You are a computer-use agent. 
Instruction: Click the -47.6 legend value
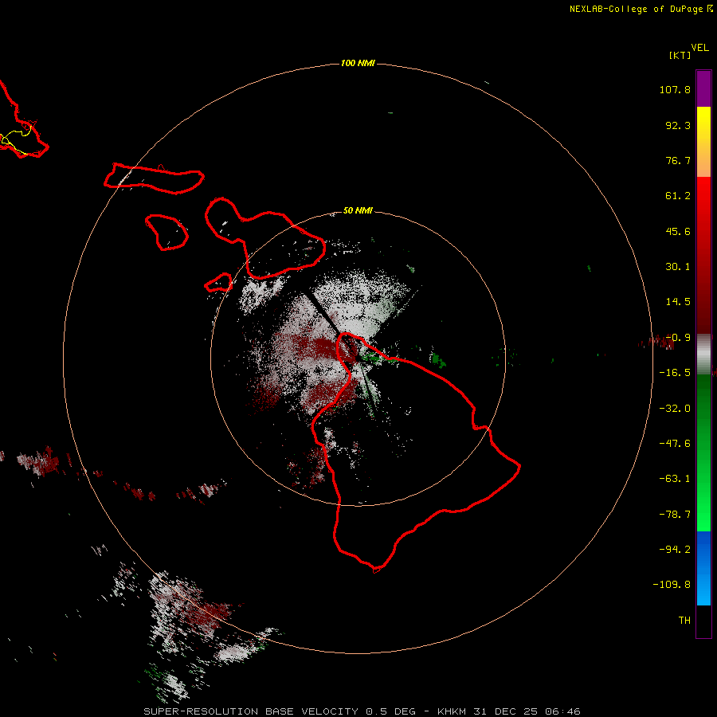point(675,444)
